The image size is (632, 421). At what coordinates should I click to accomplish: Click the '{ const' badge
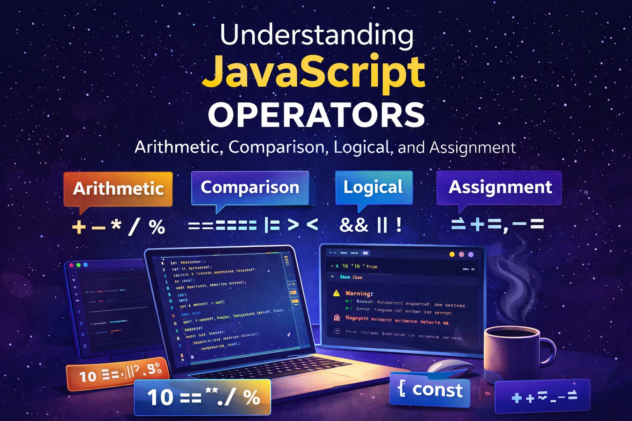(x=430, y=389)
